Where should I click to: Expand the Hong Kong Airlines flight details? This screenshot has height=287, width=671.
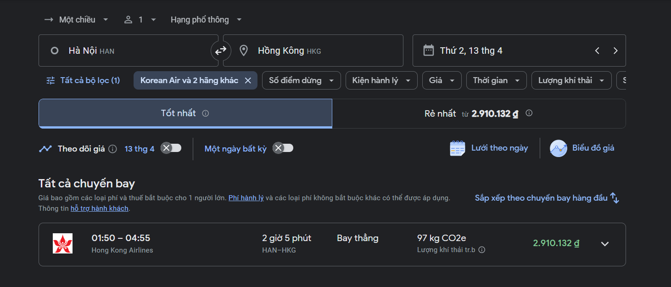(x=605, y=244)
